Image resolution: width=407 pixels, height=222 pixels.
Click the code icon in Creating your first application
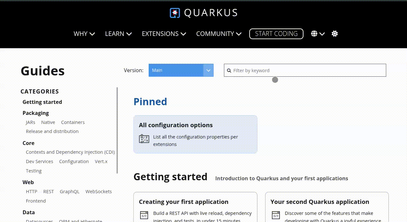pyautogui.click(x=144, y=215)
